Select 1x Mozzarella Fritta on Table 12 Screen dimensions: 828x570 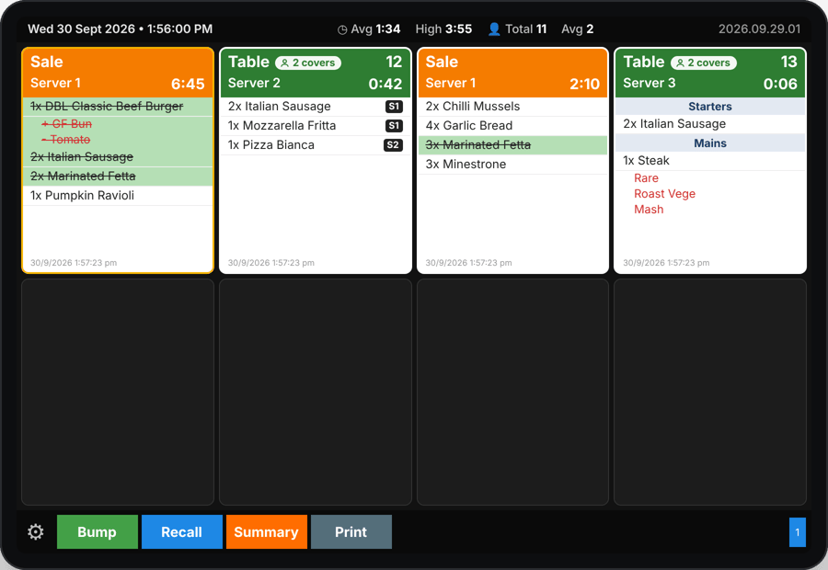[x=316, y=126]
